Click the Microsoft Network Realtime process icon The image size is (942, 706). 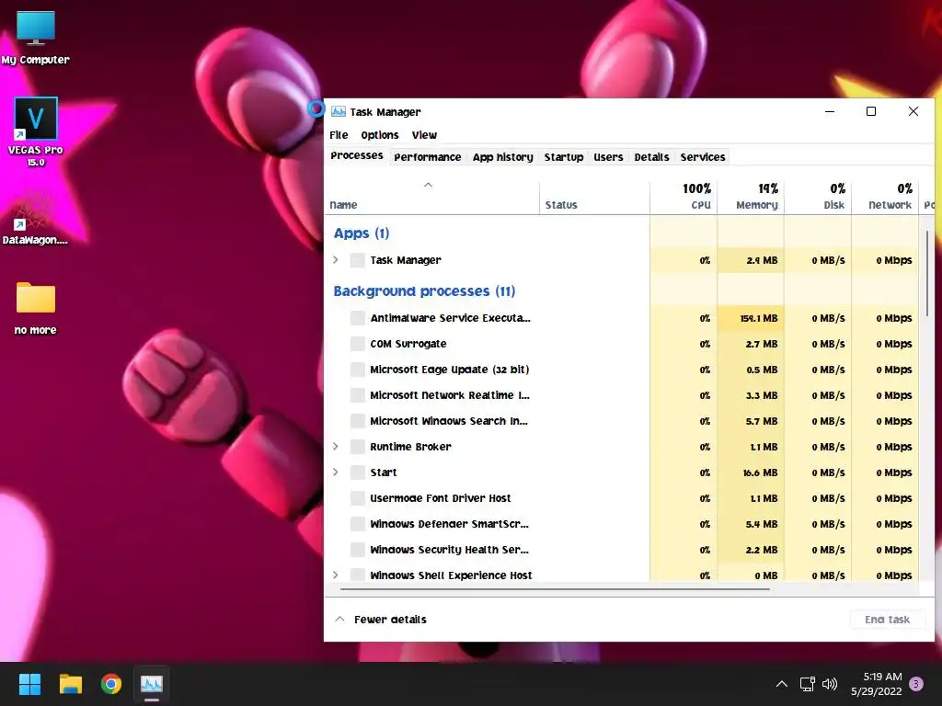coord(358,395)
